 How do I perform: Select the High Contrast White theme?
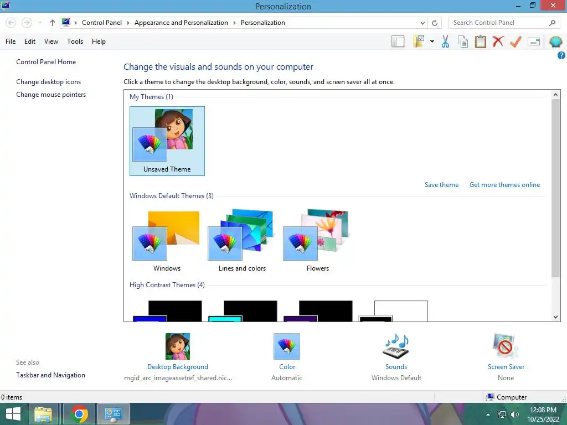[x=393, y=311]
